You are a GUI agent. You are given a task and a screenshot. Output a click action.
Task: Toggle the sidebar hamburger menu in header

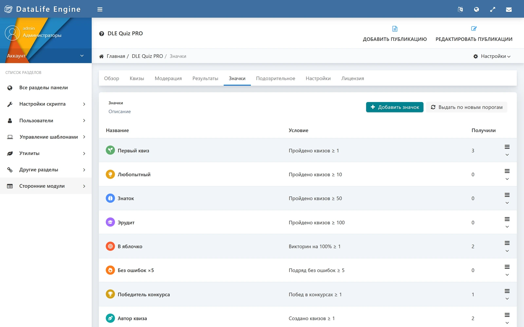(100, 9)
